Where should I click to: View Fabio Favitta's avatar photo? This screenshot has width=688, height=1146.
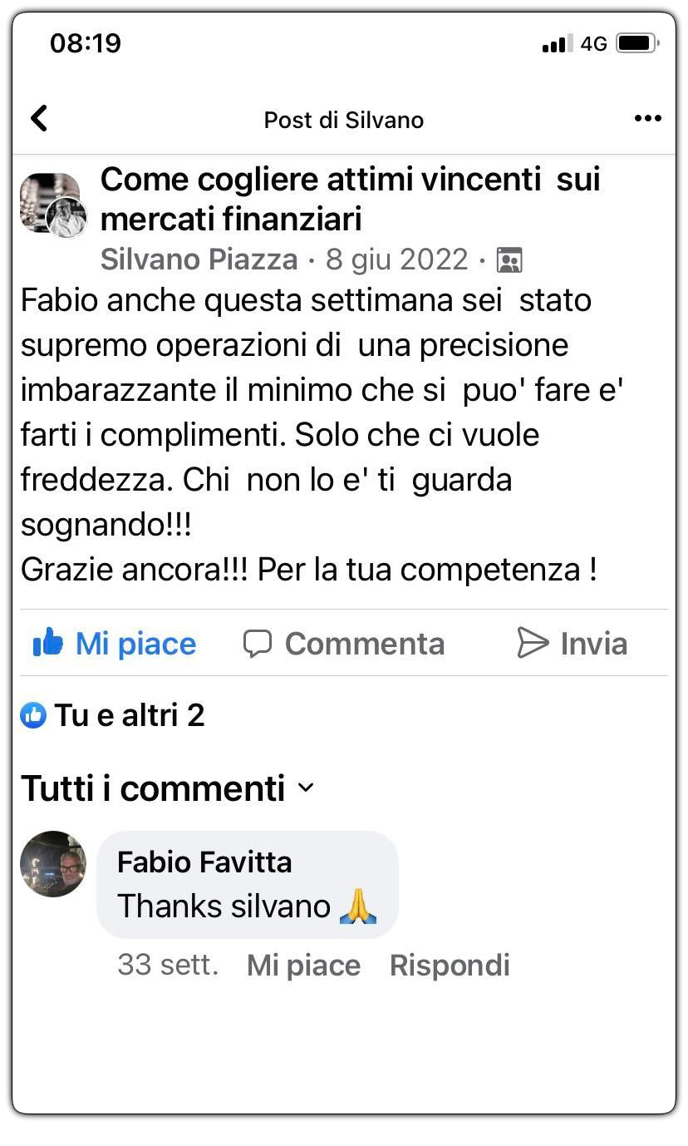[53, 863]
